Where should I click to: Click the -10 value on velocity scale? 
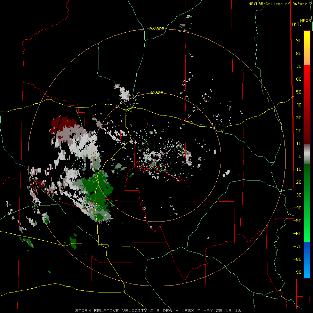[x=297, y=169]
